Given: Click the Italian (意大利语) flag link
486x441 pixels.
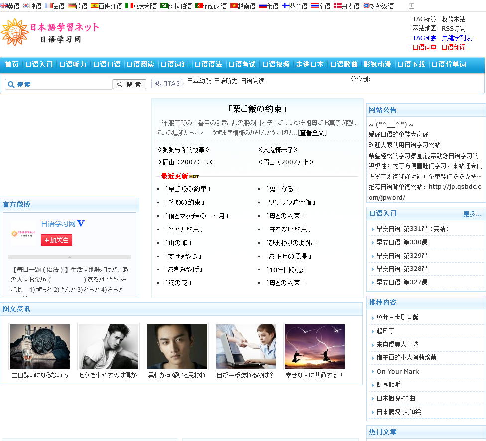Looking at the screenshot, I should coord(141,6).
